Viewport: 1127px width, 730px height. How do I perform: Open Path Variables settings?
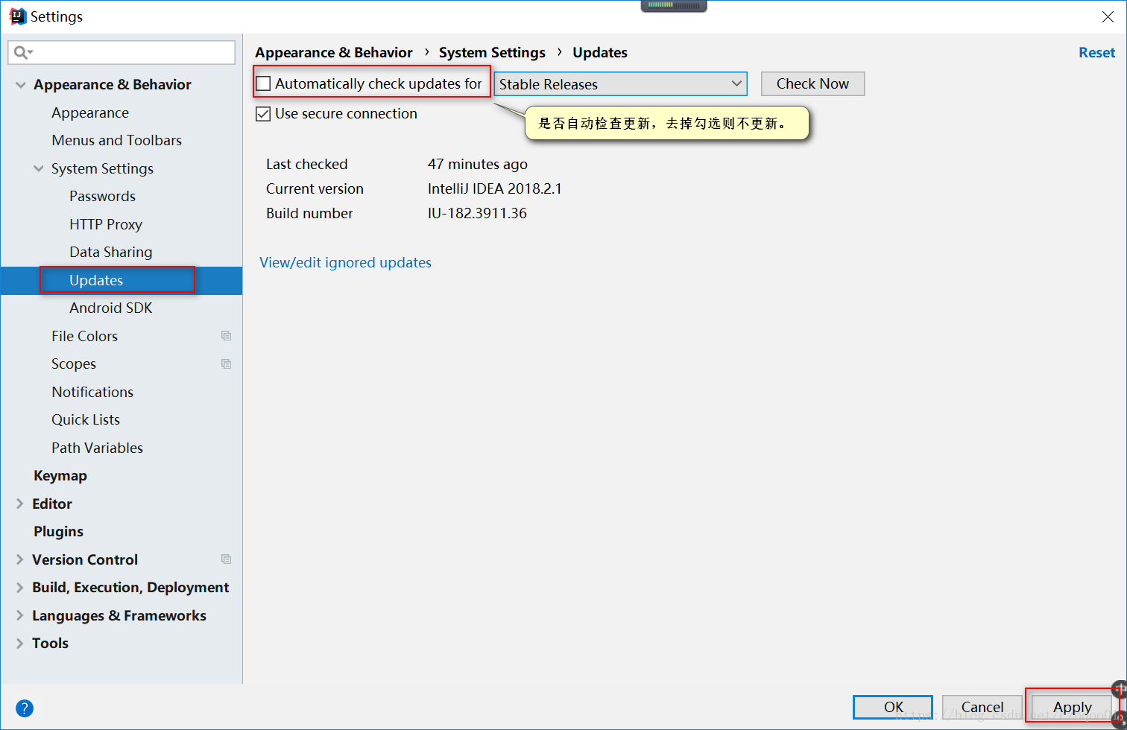[97, 448]
